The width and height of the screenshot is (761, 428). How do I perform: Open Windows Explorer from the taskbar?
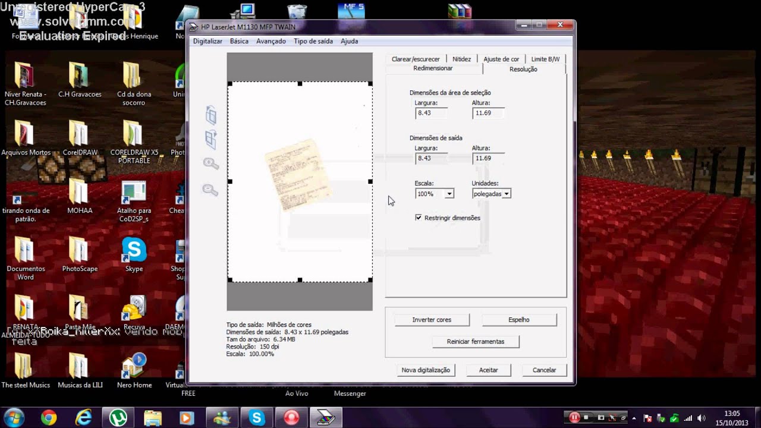click(153, 417)
